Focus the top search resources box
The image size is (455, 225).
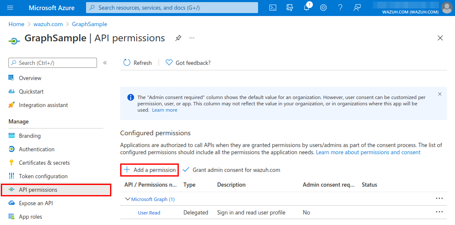coord(172,8)
